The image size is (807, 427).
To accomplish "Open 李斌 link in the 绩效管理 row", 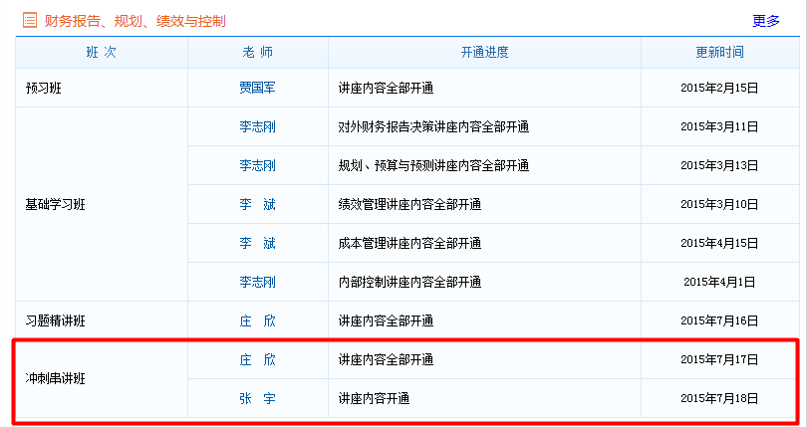I will click(257, 204).
